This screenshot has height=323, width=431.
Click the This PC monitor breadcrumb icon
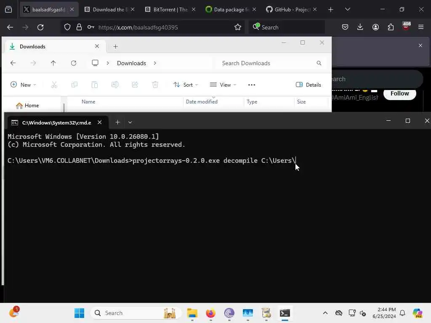click(x=95, y=63)
